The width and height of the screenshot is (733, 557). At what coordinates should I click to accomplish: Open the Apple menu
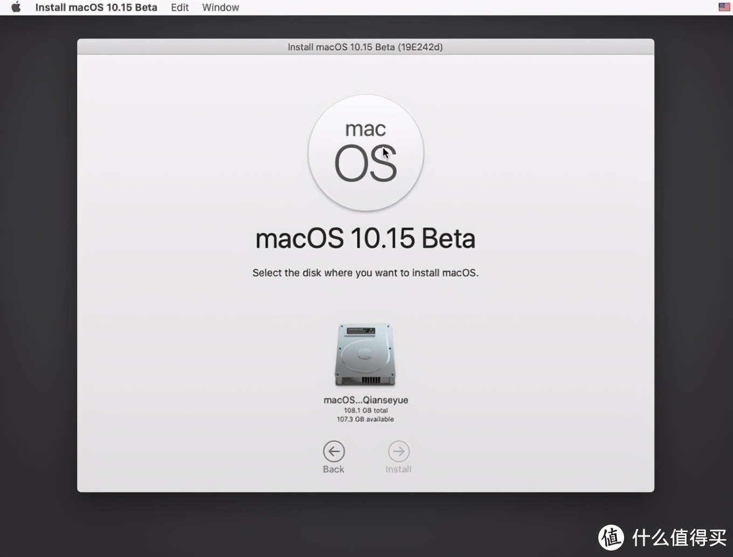(x=16, y=7)
